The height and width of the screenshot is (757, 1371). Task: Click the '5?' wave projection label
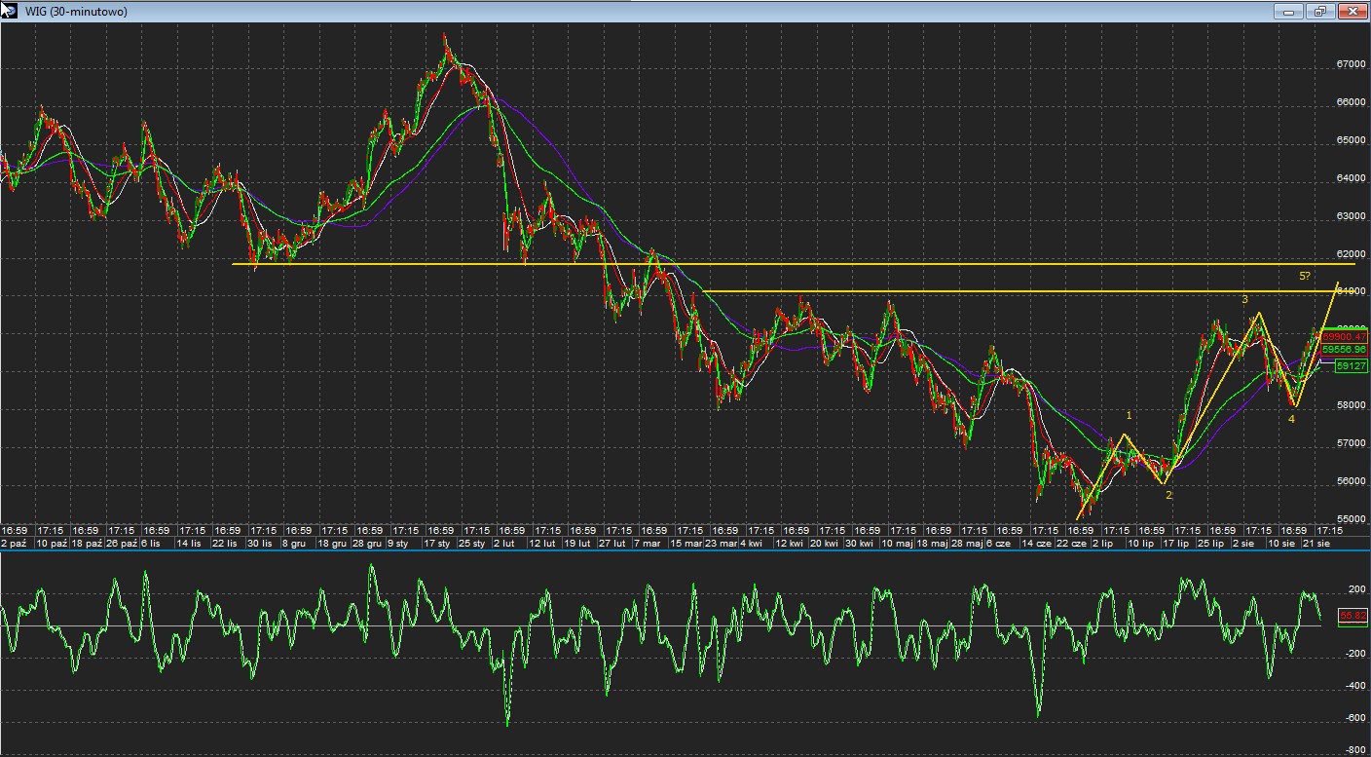coord(1305,276)
